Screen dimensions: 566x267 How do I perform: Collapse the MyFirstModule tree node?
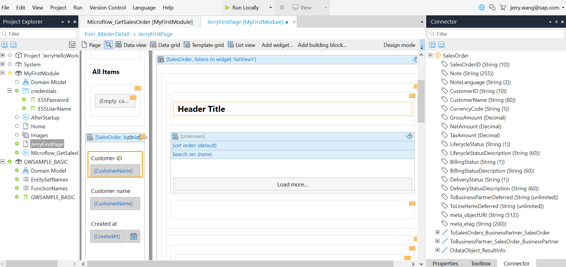pyautogui.click(x=3, y=73)
